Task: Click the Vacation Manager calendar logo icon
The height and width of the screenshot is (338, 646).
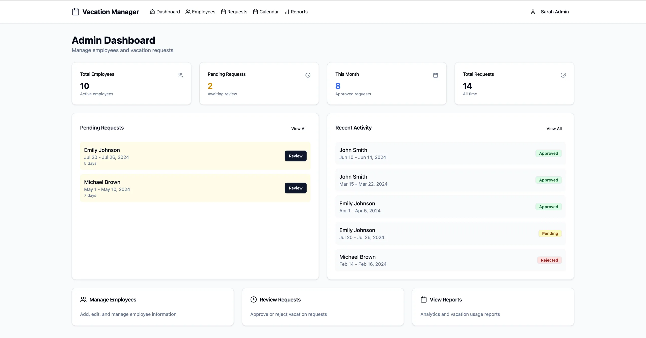Action: point(75,12)
